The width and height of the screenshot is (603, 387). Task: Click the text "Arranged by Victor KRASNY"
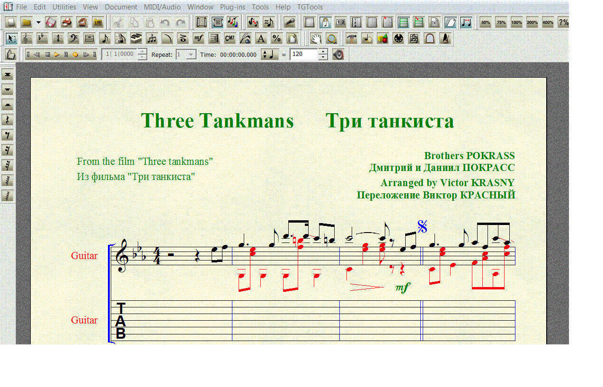[447, 183]
